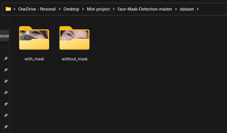Expand the chevron before OneDrive - Personal
227x133 pixels.
tap(14, 9)
